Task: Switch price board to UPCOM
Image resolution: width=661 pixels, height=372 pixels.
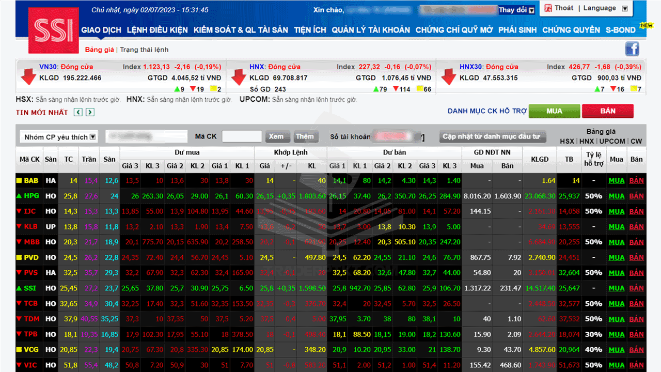Action: [x=612, y=141]
